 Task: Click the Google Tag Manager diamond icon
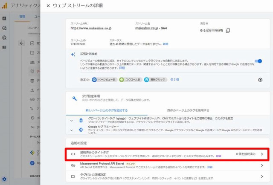81,130
